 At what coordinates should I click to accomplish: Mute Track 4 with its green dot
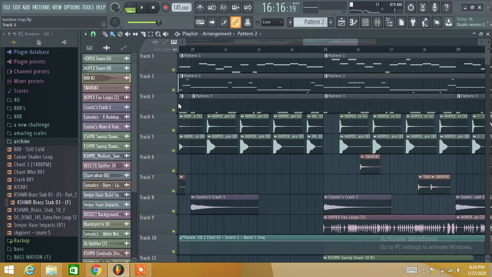[x=173, y=130]
